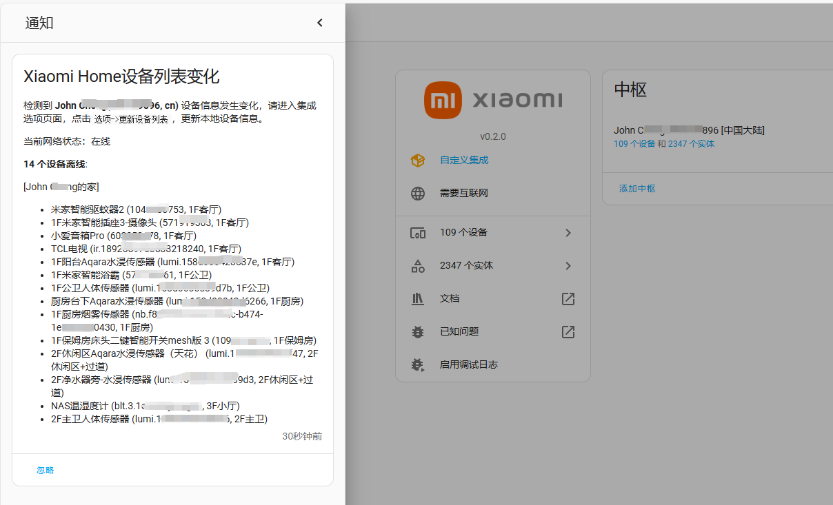
Task: Click the globe icon for 需要互联网
Action: click(418, 194)
